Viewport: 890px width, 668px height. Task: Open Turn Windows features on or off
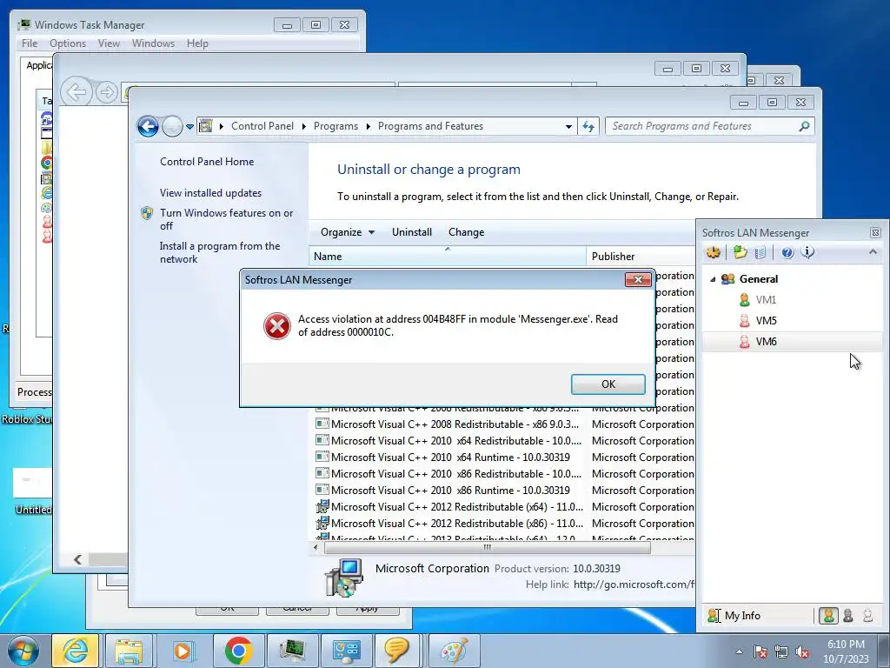click(226, 219)
